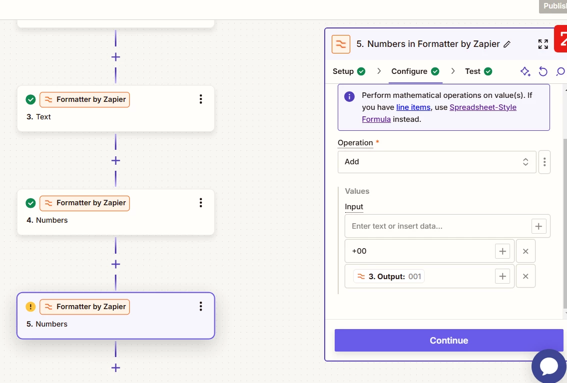Open the Operation dropdown showing Add

pyautogui.click(x=437, y=162)
